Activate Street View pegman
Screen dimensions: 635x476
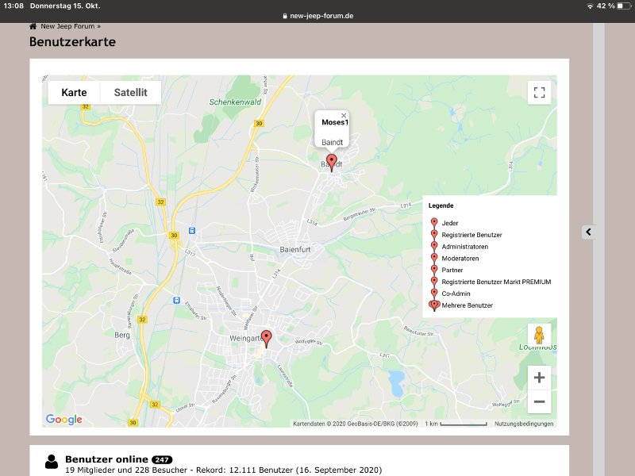[539, 336]
